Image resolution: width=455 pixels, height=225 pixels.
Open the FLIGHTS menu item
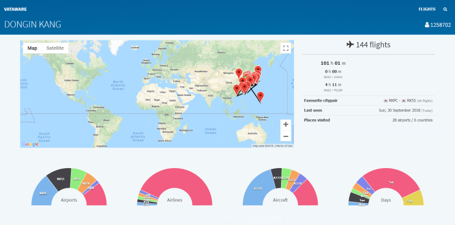(x=427, y=9)
